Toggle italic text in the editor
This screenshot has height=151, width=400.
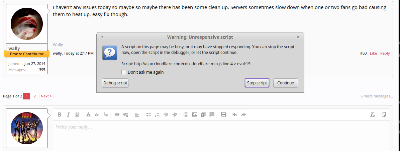tap(68, 115)
